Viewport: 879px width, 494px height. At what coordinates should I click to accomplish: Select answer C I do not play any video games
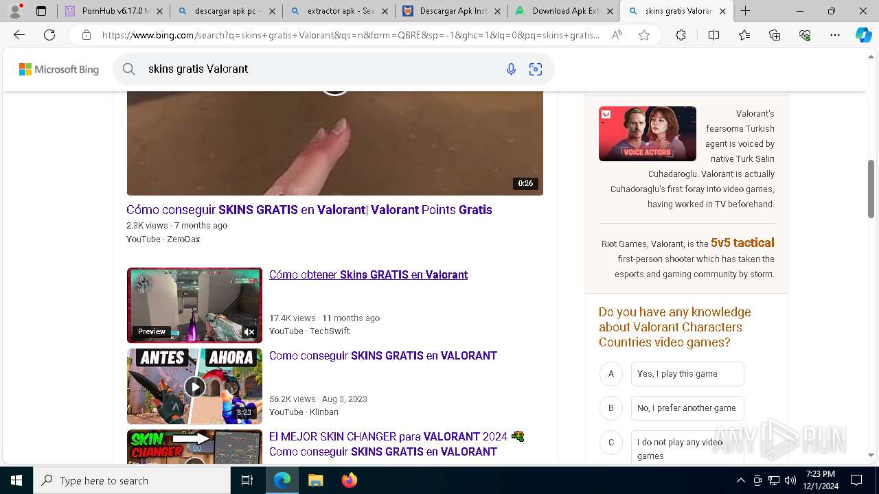pyautogui.click(x=687, y=449)
